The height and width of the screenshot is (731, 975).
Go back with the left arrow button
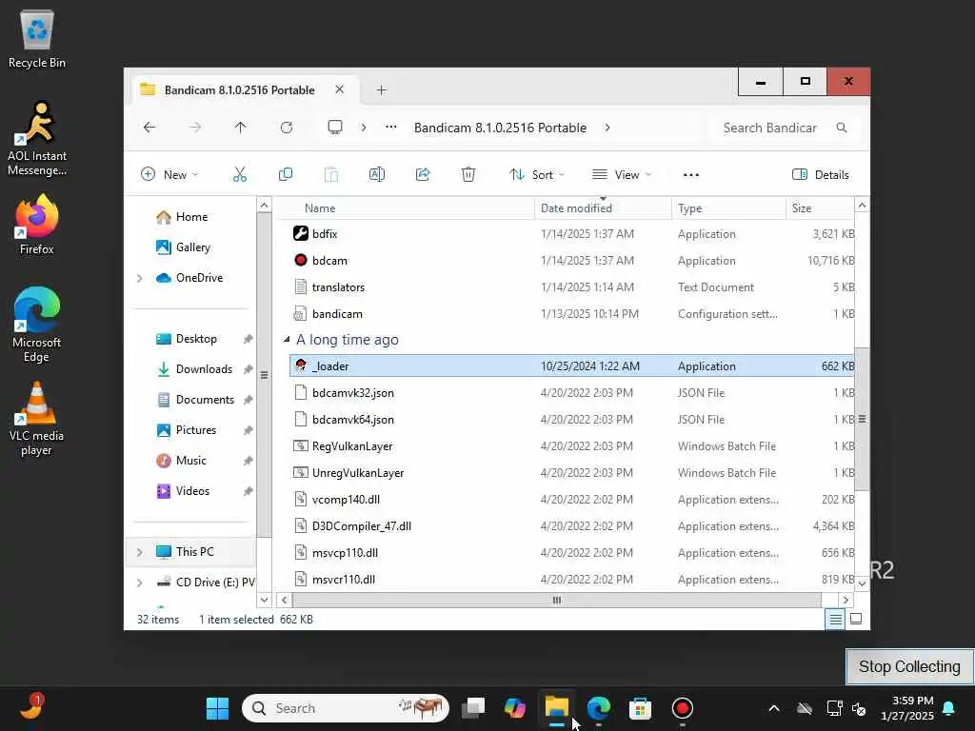(x=149, y=128)
